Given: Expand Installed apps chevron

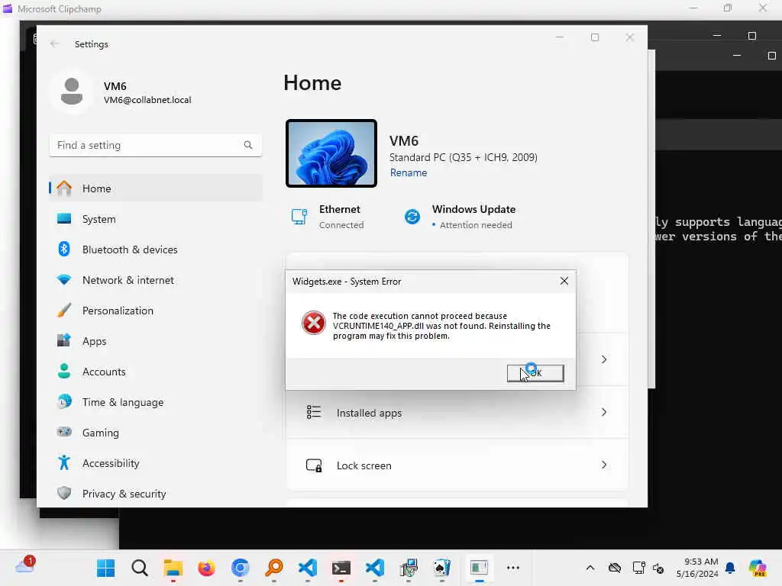Looking at the screenshot, I should [x=604, y=412].
